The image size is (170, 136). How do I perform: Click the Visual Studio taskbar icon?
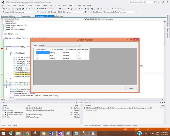[x=60, y=133]
